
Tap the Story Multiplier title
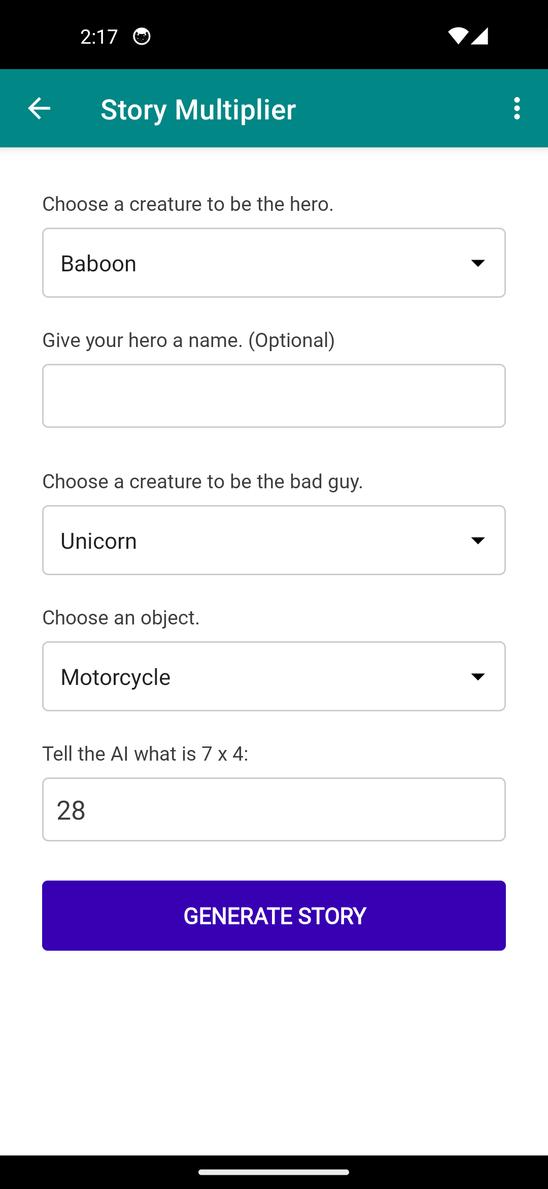tap(198, 109)
